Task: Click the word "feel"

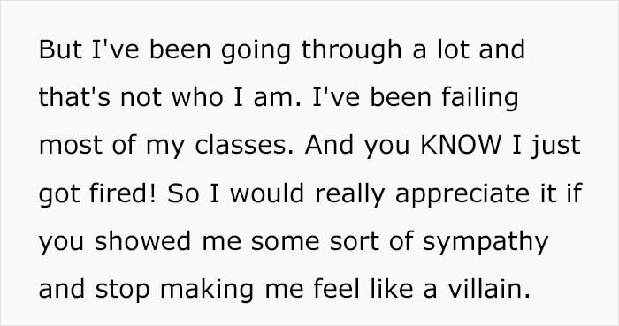Action: (x=337, y=289)
